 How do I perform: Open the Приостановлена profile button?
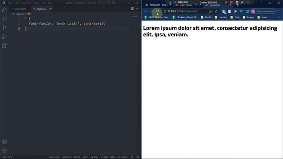coord(263,11)
